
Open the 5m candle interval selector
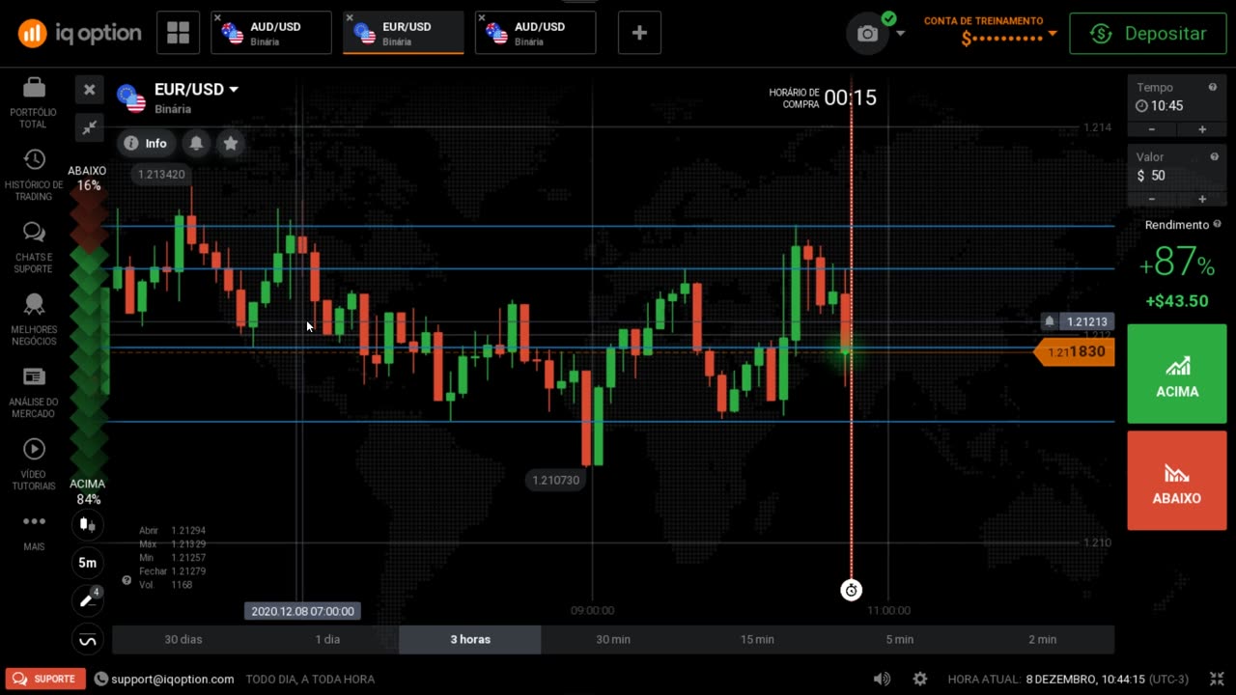pyautogui.click(x=87, y=563)
